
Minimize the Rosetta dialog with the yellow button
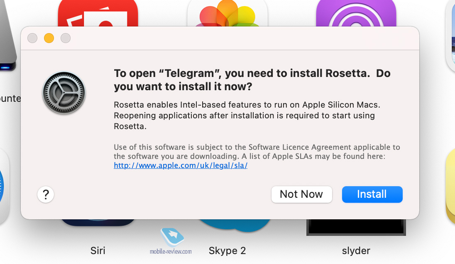(49, 38)
